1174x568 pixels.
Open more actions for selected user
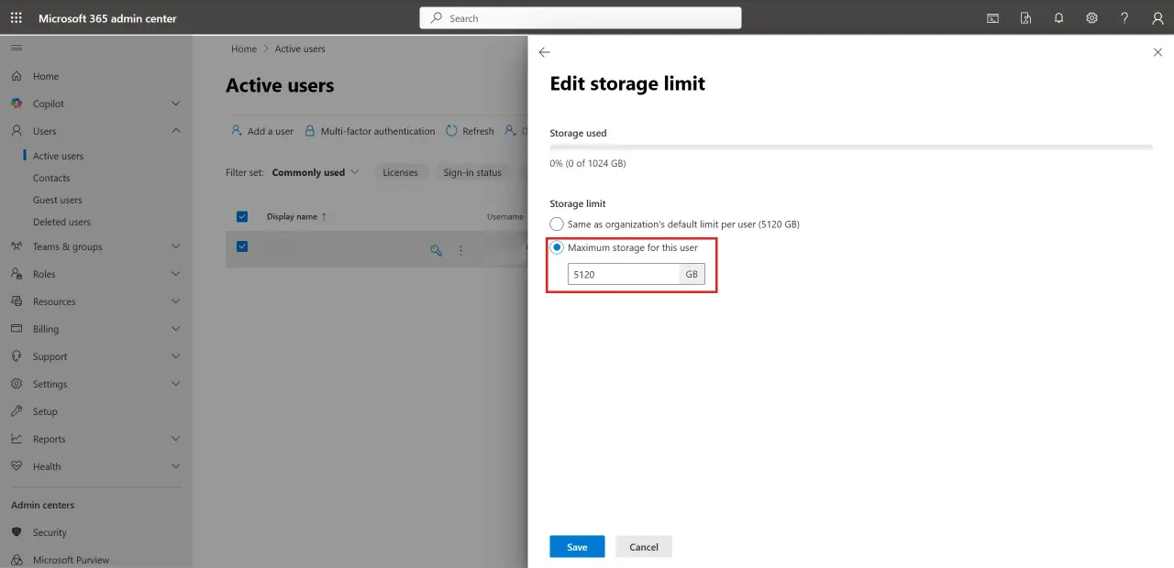click(460, 250)
